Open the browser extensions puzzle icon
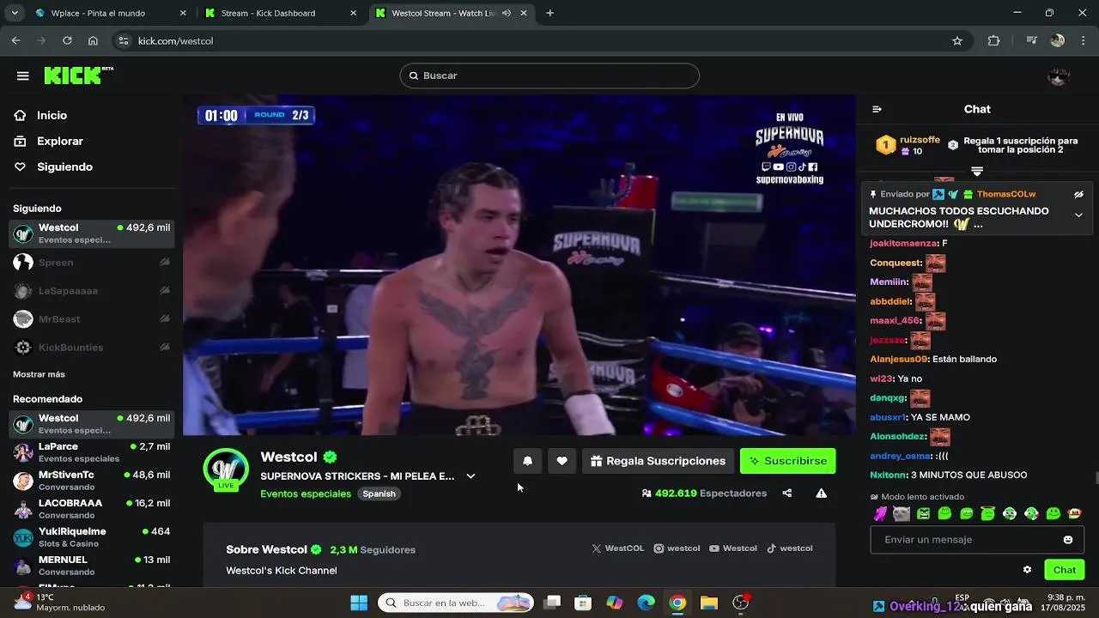This screenshot has height=618, width=1099. (x=994, y=40)
